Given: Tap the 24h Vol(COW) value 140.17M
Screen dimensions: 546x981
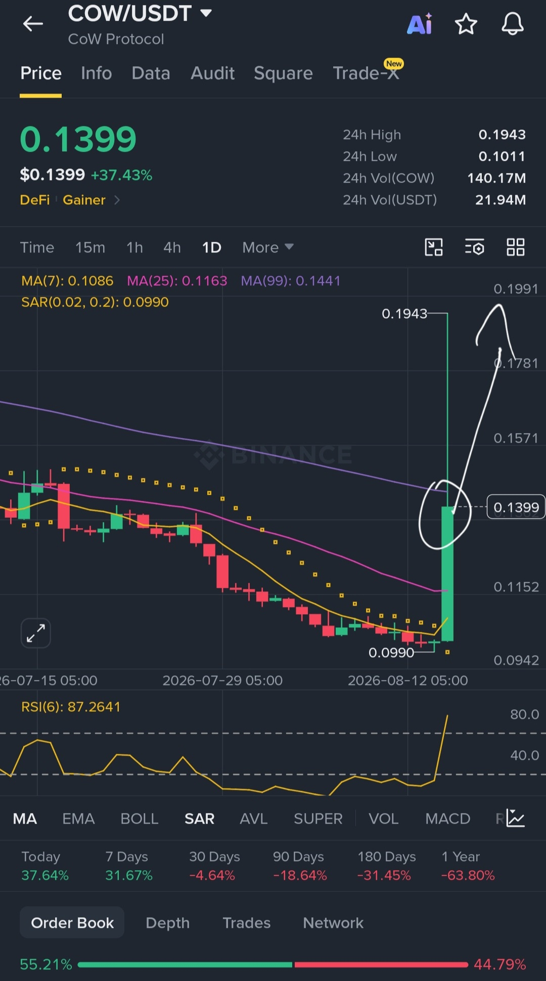Looking at the screenshot, I should click(496, 178).
